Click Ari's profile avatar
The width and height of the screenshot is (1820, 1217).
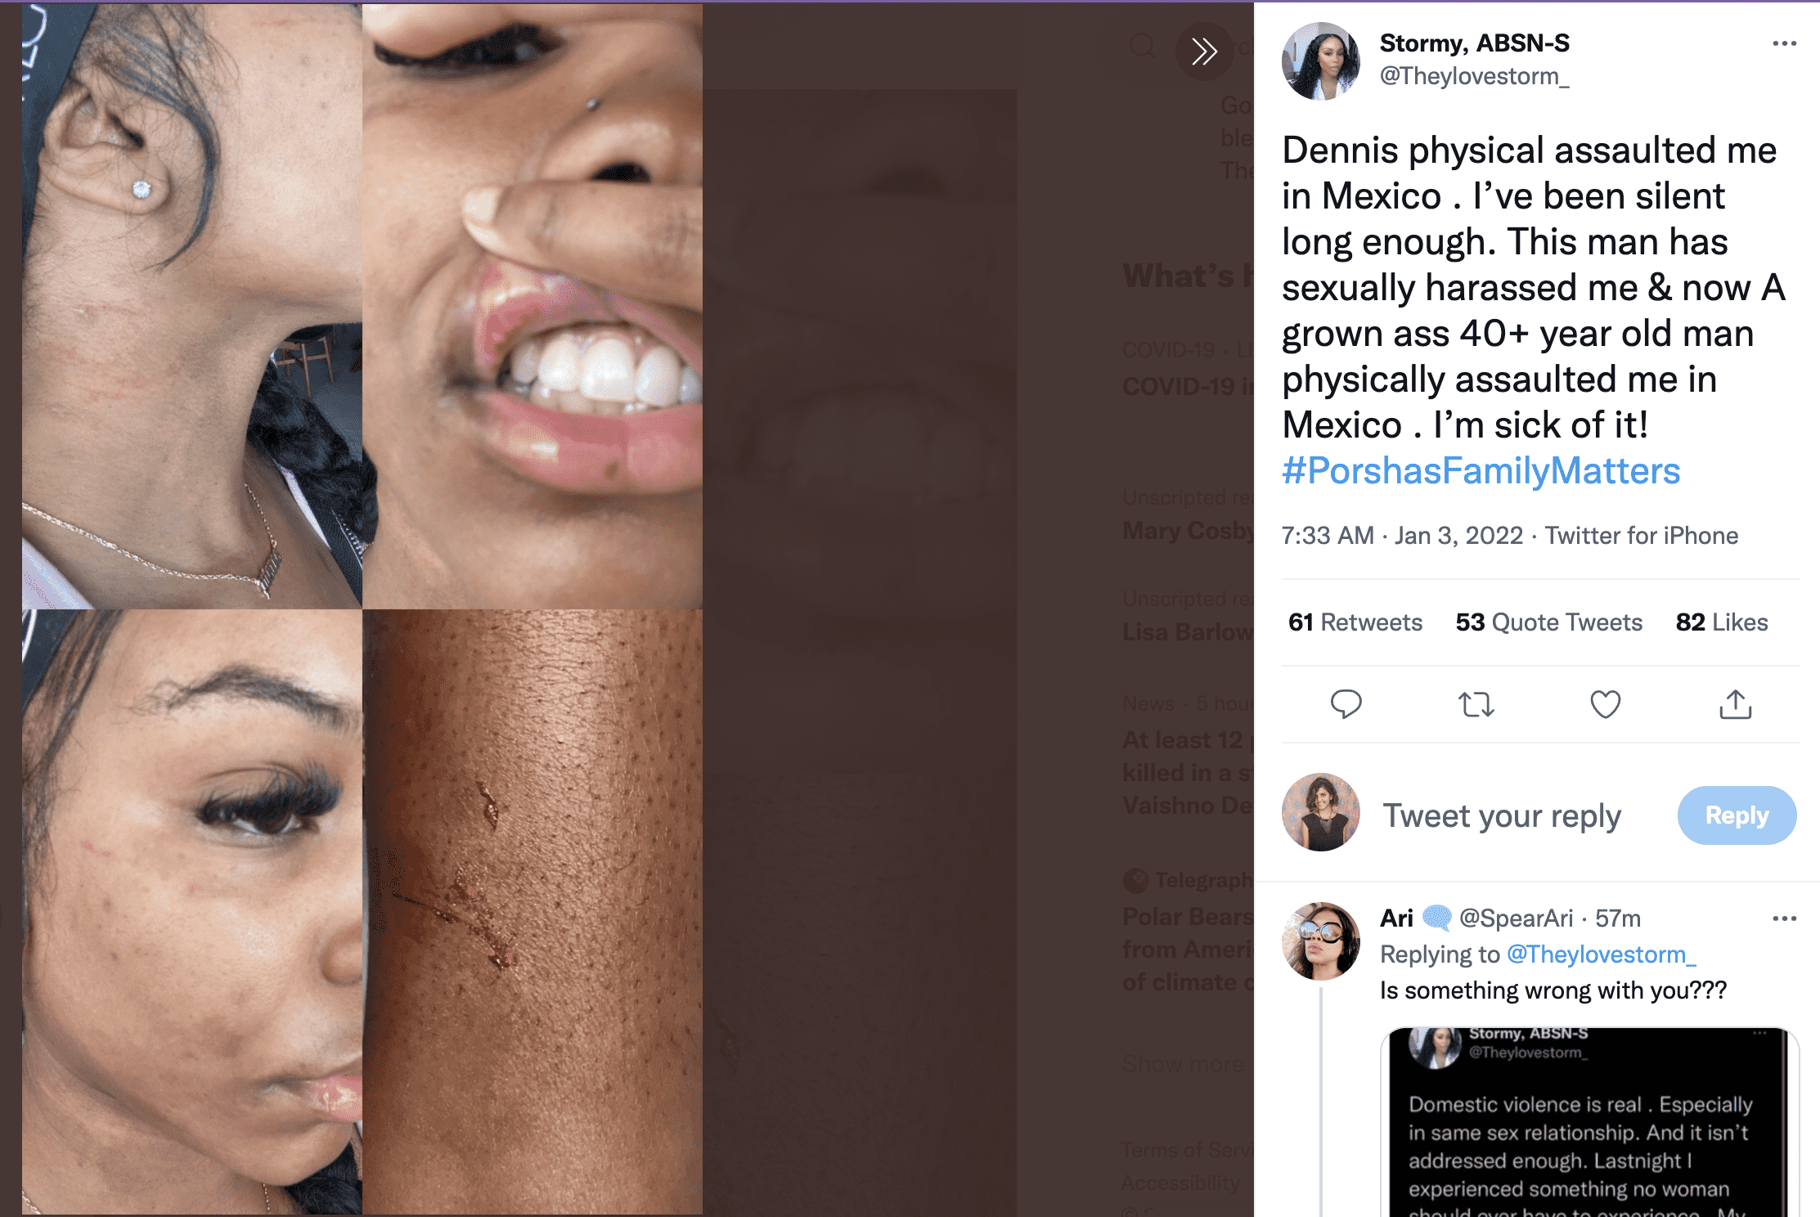click(1321, 941)
